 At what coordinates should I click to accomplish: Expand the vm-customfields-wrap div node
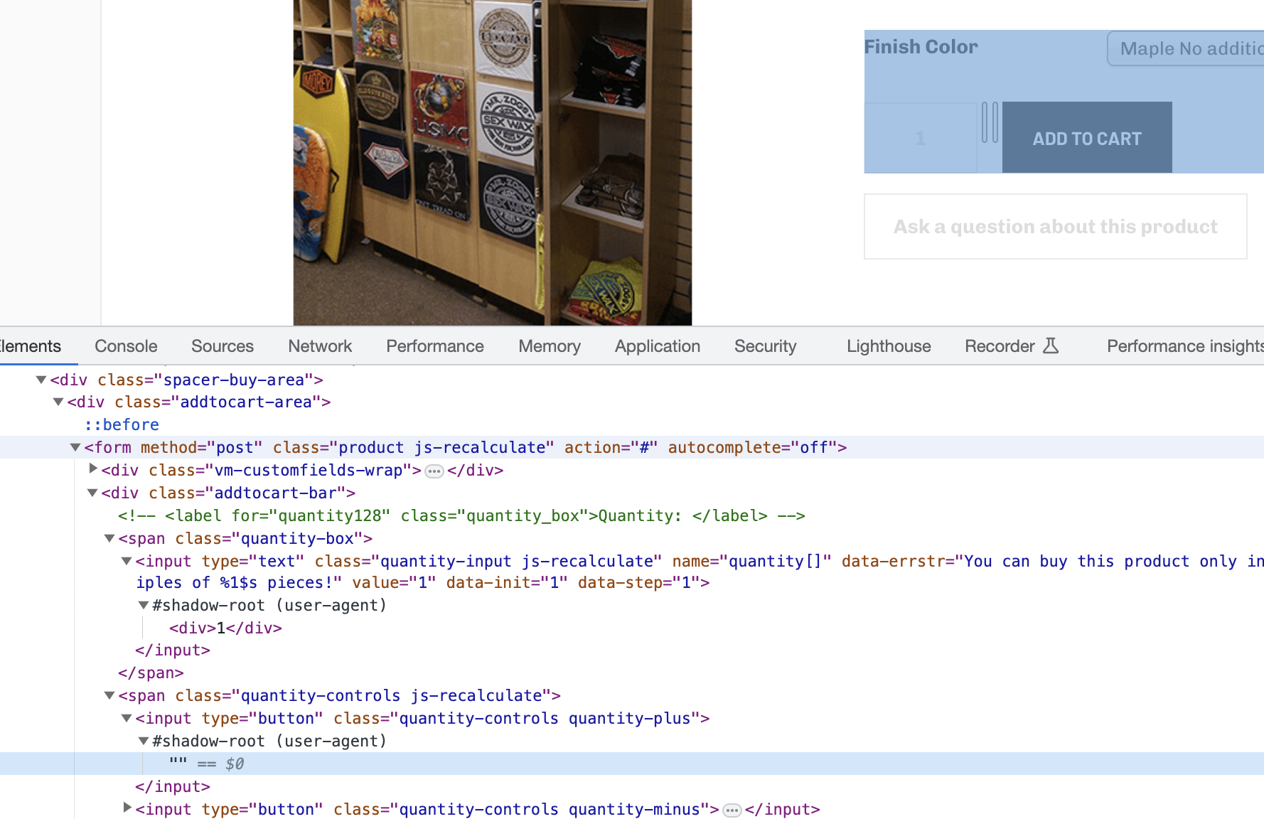tap(92, 469)
